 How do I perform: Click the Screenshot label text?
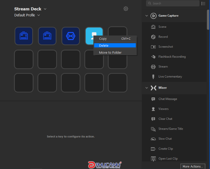[166, 47]
